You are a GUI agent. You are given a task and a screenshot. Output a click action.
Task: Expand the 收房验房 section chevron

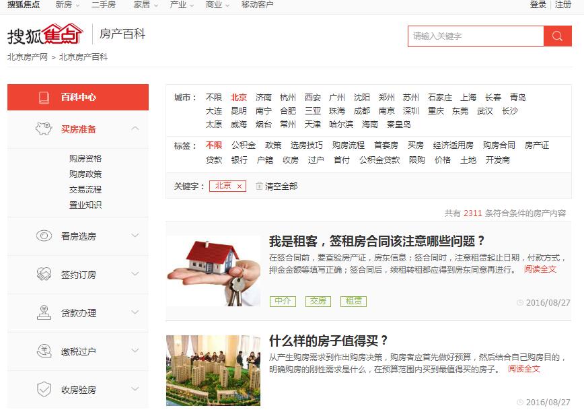click(135, 389)
